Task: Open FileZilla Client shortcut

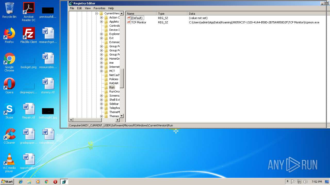Action: pyautogui.click(x=29, y=35)
